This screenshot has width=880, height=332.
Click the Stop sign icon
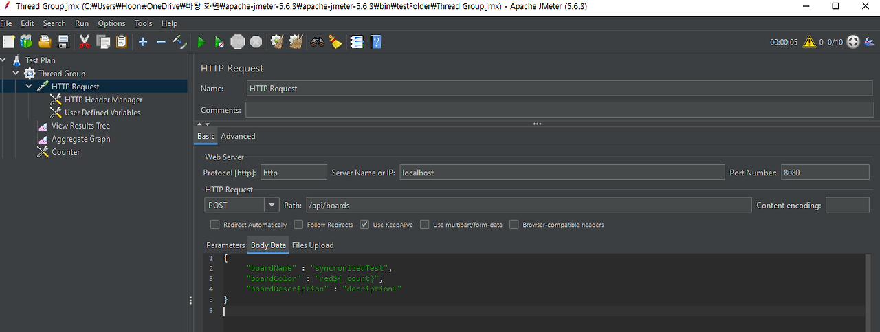(x=238, y=42)
